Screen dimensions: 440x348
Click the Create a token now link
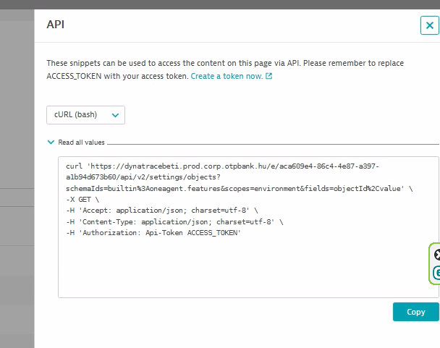coord(227,76)
